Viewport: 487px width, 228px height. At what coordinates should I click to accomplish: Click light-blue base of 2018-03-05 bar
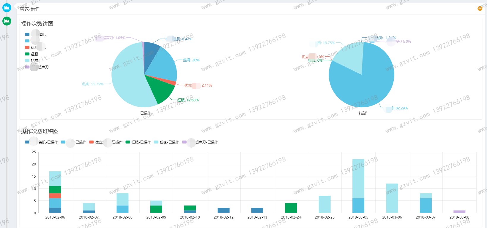(358, 206)
